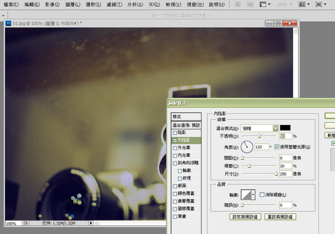Expand the contour picker dropdown arrow

(253, 195)
